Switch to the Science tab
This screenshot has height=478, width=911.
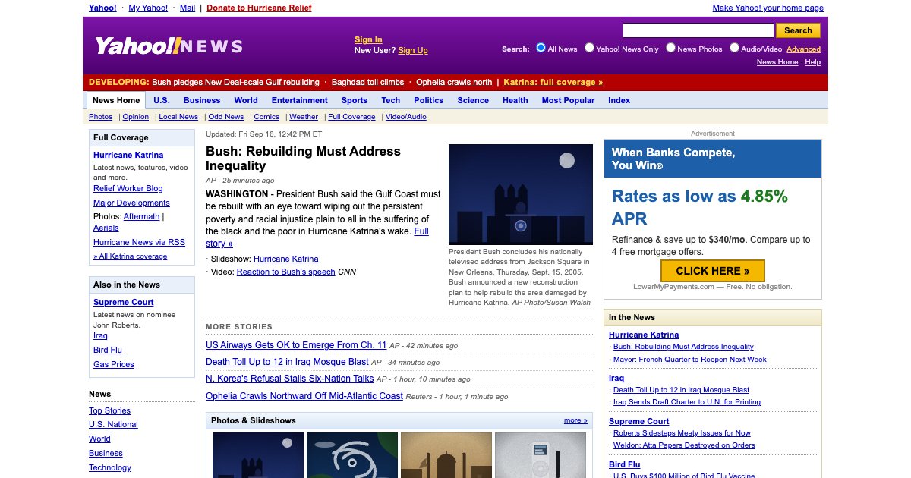tap(473, 100)
